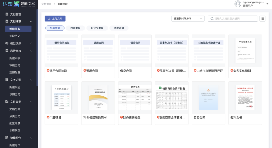Viewport: 272px width, 148px height.
Task: Click the red badge on 销售商资金清算报表
Action: click(x=158, y=117)
